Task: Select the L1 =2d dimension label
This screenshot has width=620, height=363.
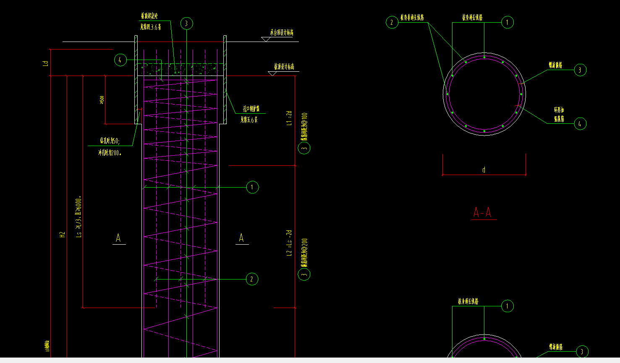Action: [x=289, y=118]
